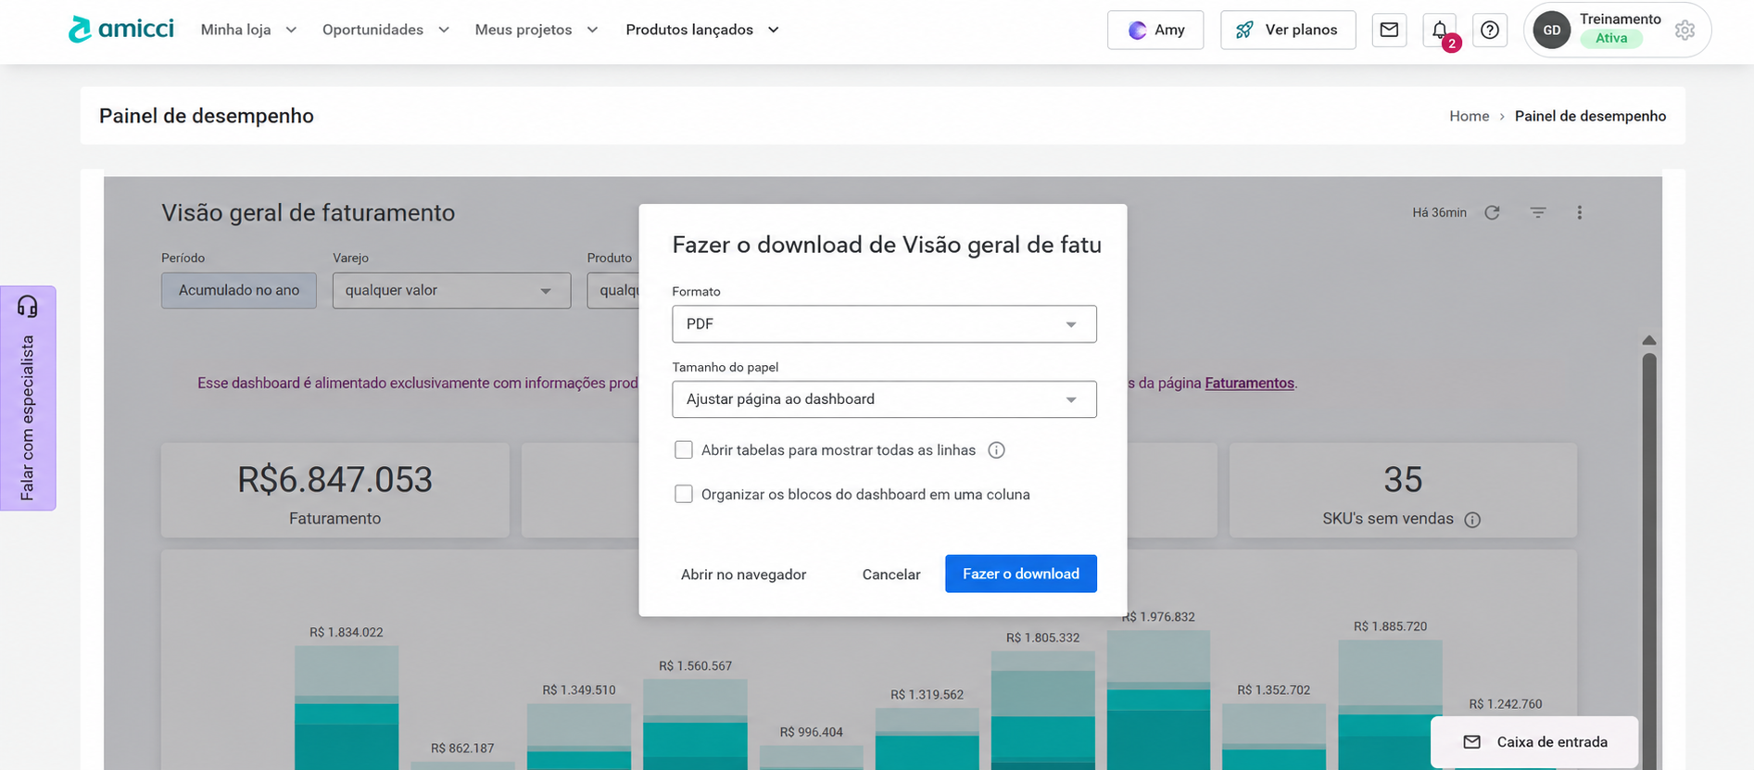Click the R$ 1.834.022 bar label
Screen dimensions: 1754x770
pyautogui.click(x=347, y=633)
